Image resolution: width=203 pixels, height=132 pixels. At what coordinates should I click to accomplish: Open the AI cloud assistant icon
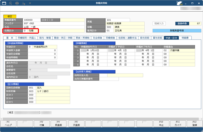180,3
